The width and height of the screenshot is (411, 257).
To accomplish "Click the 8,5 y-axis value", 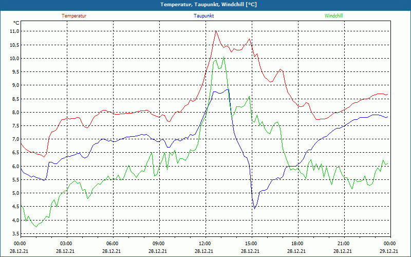I will click(x=15, y=99).
